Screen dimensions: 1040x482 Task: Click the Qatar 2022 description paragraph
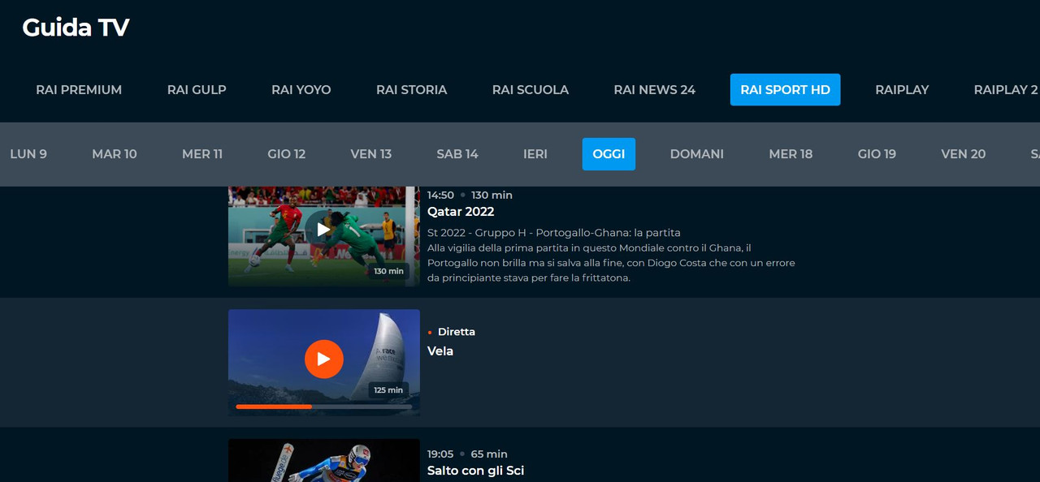[x=611, y=263]
